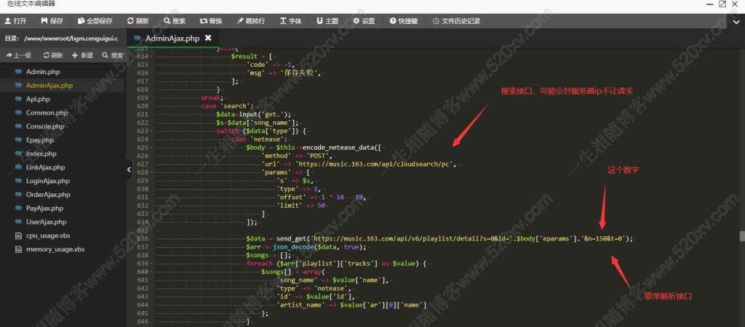
Task: Open the 替换 replace tool
Action: point(210,21)
